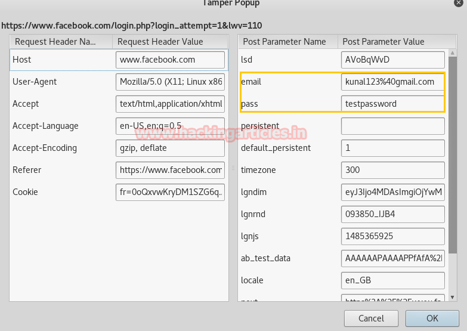467x331 pixels.
Task: Click the OK button
Action: [x=432, y=318]
